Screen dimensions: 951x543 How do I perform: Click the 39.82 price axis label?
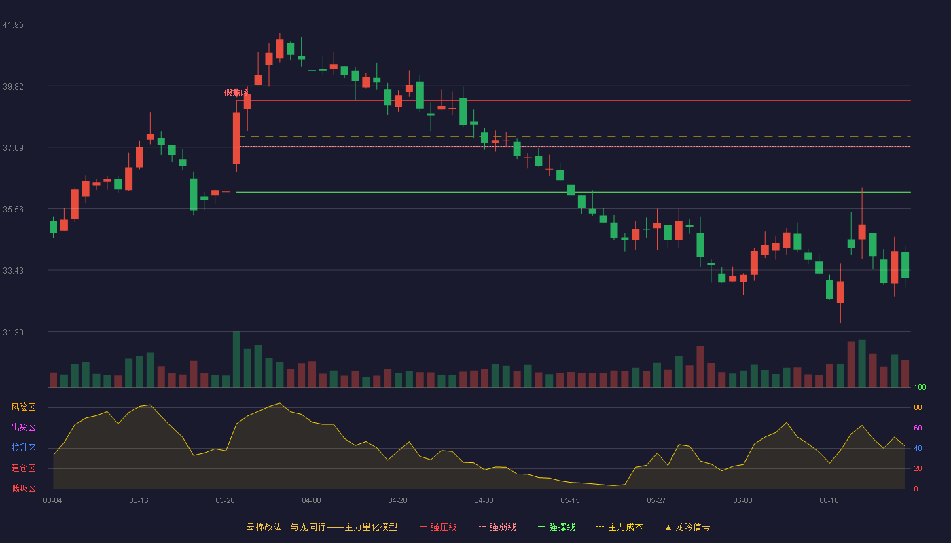14,86
